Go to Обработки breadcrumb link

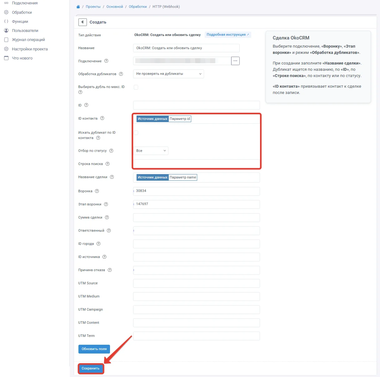(138, 7)
